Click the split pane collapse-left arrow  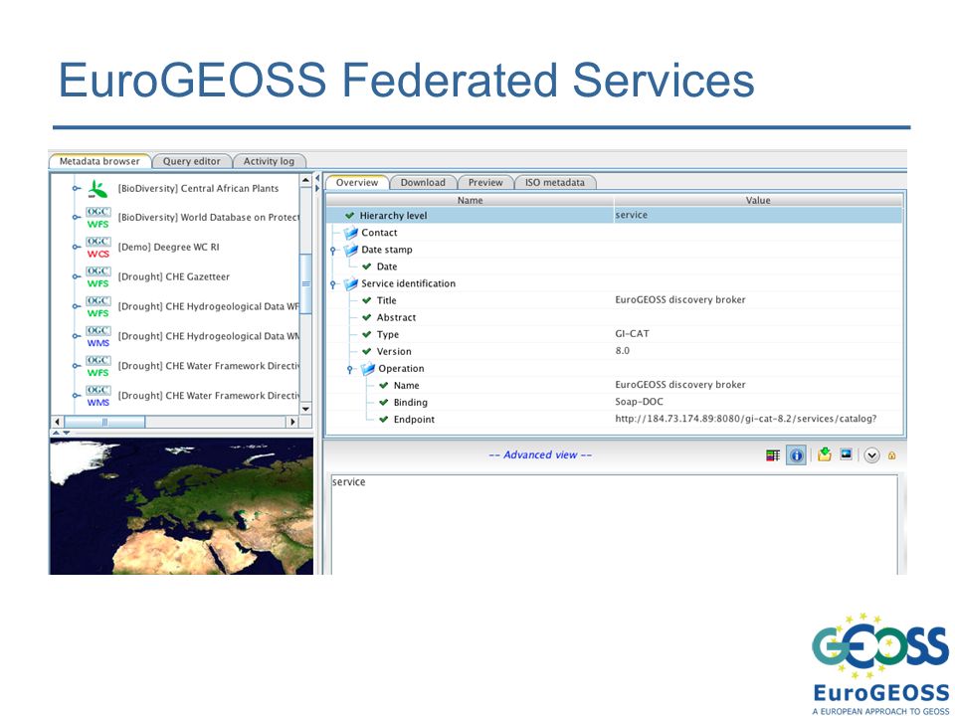pos(317,178)
